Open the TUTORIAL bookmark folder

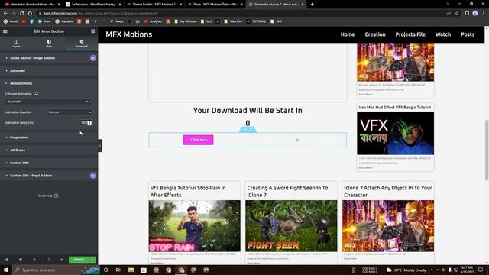click(256, 21)
